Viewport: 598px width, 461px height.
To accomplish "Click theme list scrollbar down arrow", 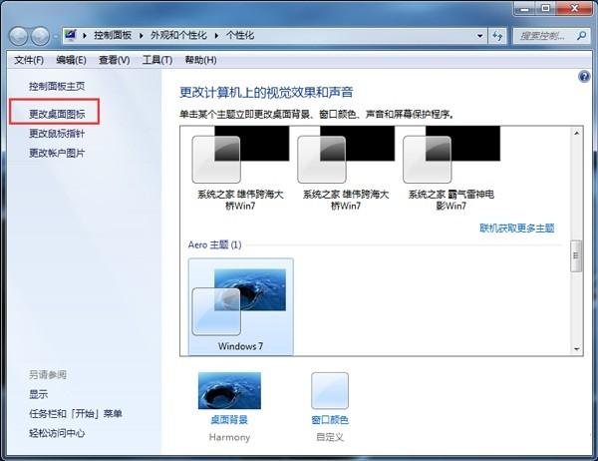I will [576, 348].
